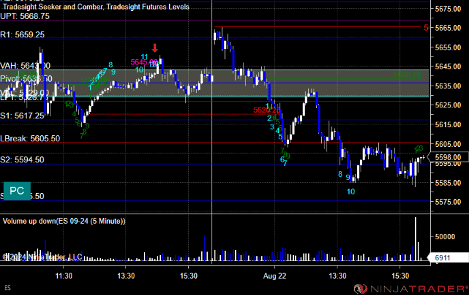The width and height of the screenshot is (469, 295).
Task: Click the Tradesight Seeker and Comber indicator title
Action: click(x=96, y=7)
